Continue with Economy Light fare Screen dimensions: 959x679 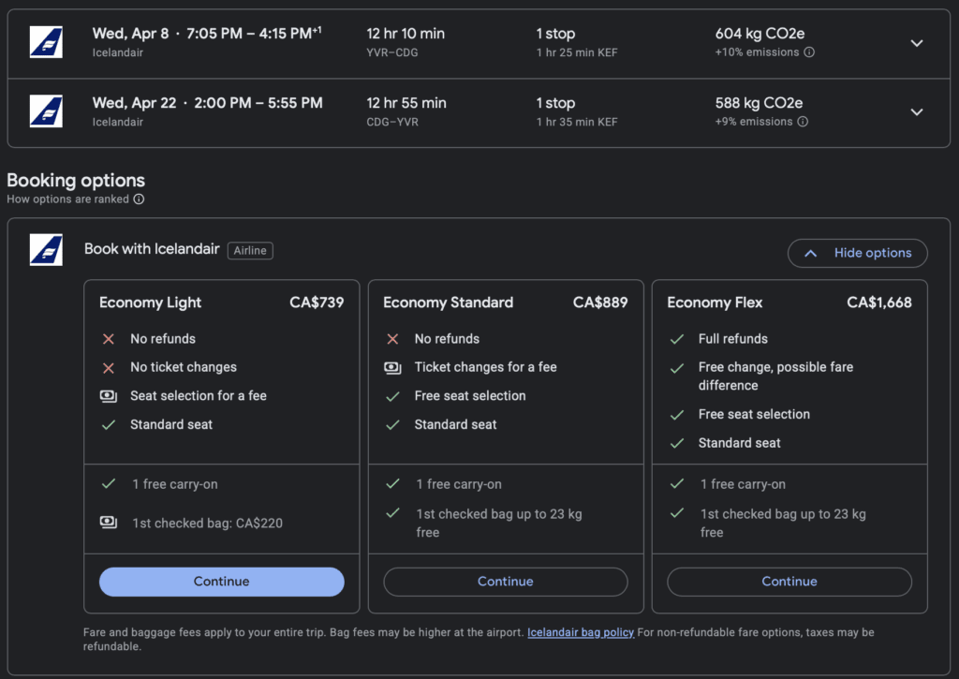[x=221, y=582]
